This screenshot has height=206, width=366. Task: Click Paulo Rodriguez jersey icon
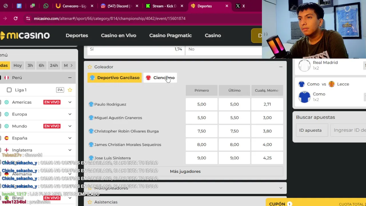click(91, 104)
